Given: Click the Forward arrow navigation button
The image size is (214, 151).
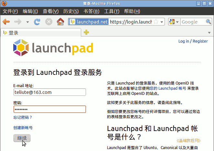Looking at the screenshot, I should pos(17,22).
